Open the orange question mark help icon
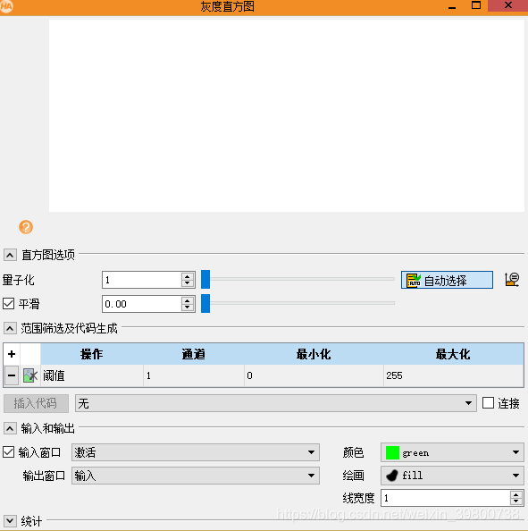This screenshot has height=531, width=528. pos(26,227)
